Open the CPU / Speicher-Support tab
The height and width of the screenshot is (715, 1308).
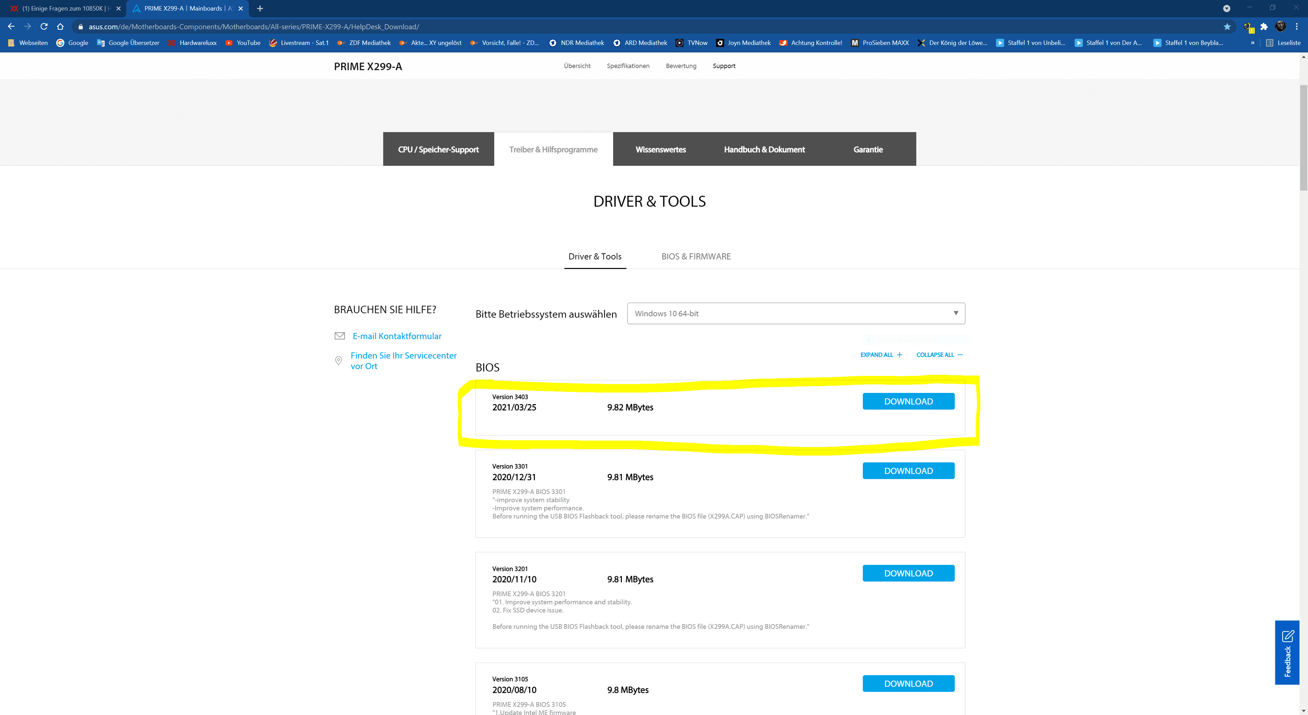tap(438, 149)
